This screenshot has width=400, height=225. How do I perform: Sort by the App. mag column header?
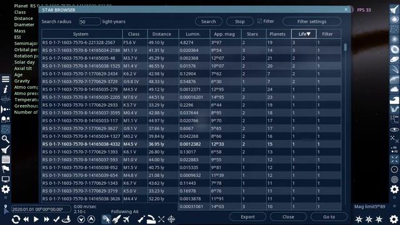point(225,34)
